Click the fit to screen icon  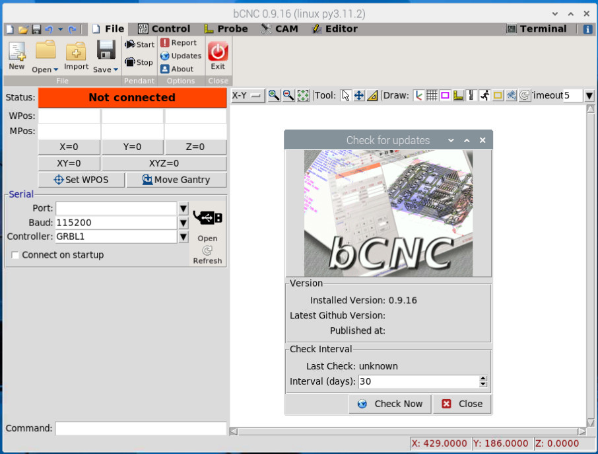point(303,95)
